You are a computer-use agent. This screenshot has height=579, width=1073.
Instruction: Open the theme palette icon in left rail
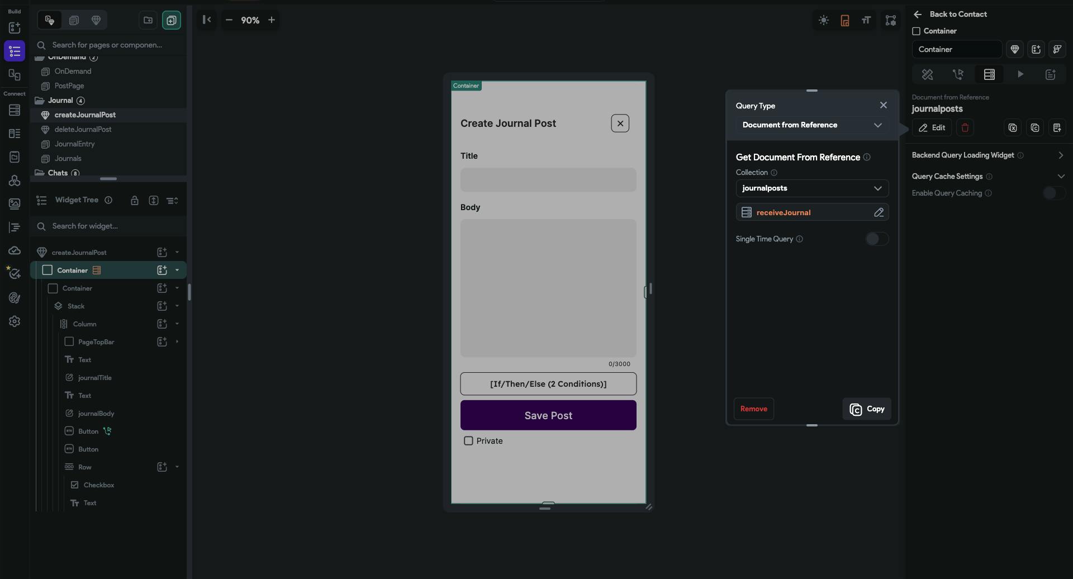click(15, 298)
